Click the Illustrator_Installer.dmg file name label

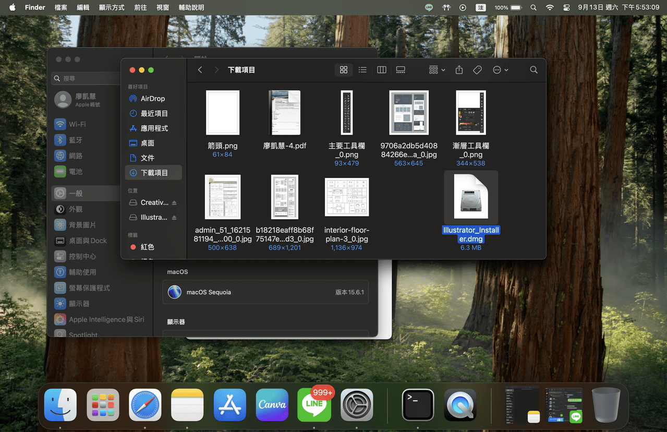coord(471,234)
